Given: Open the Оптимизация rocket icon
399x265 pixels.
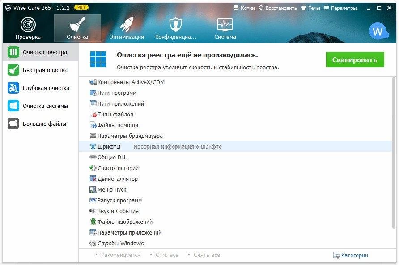Looking at the screenshot, I should coord(127,25).
